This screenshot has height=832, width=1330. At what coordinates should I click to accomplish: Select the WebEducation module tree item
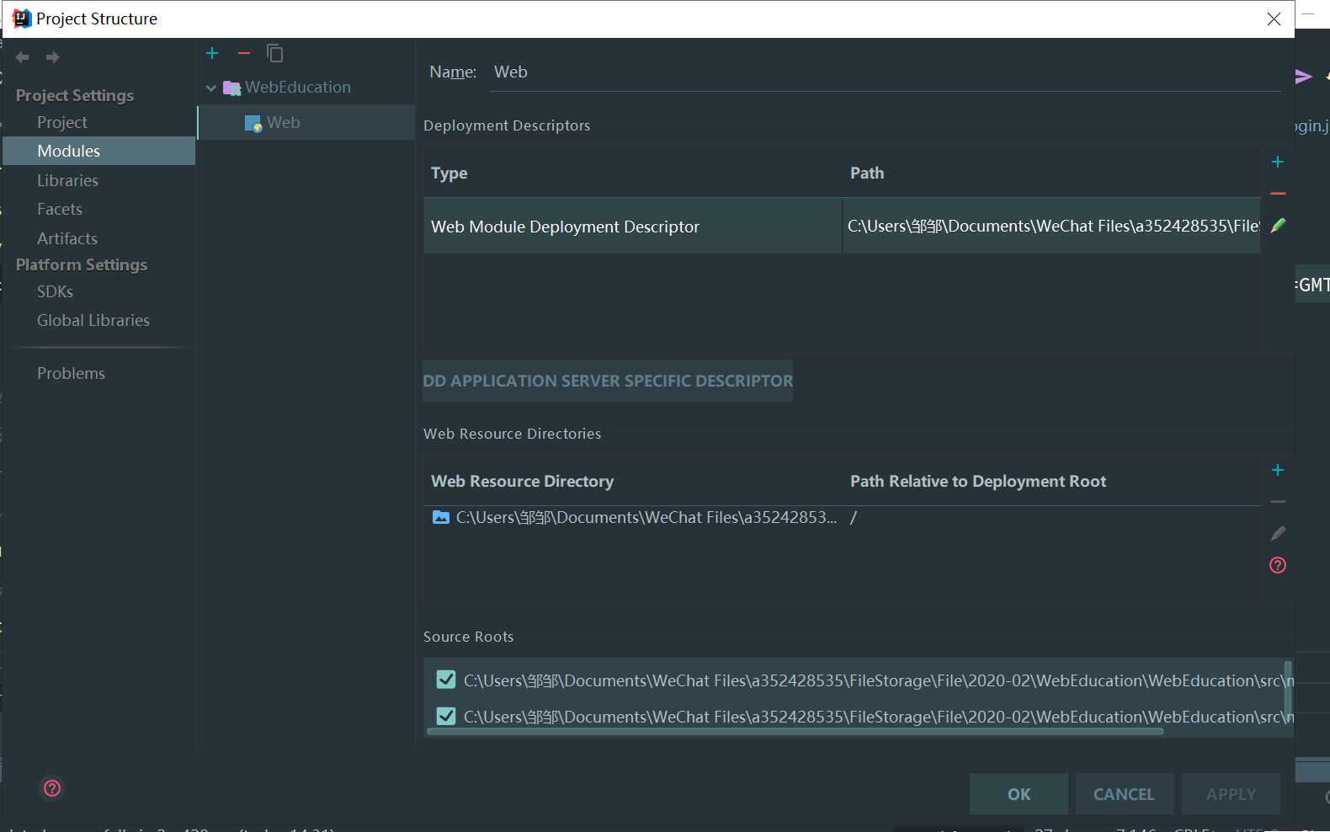pyautogui.click(x=298, y=88)
